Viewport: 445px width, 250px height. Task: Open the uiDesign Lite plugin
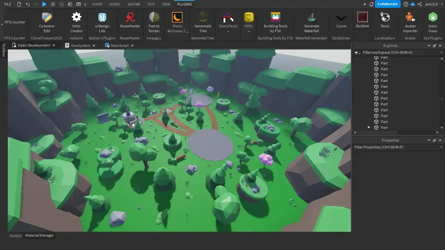[x=102, y=22]
